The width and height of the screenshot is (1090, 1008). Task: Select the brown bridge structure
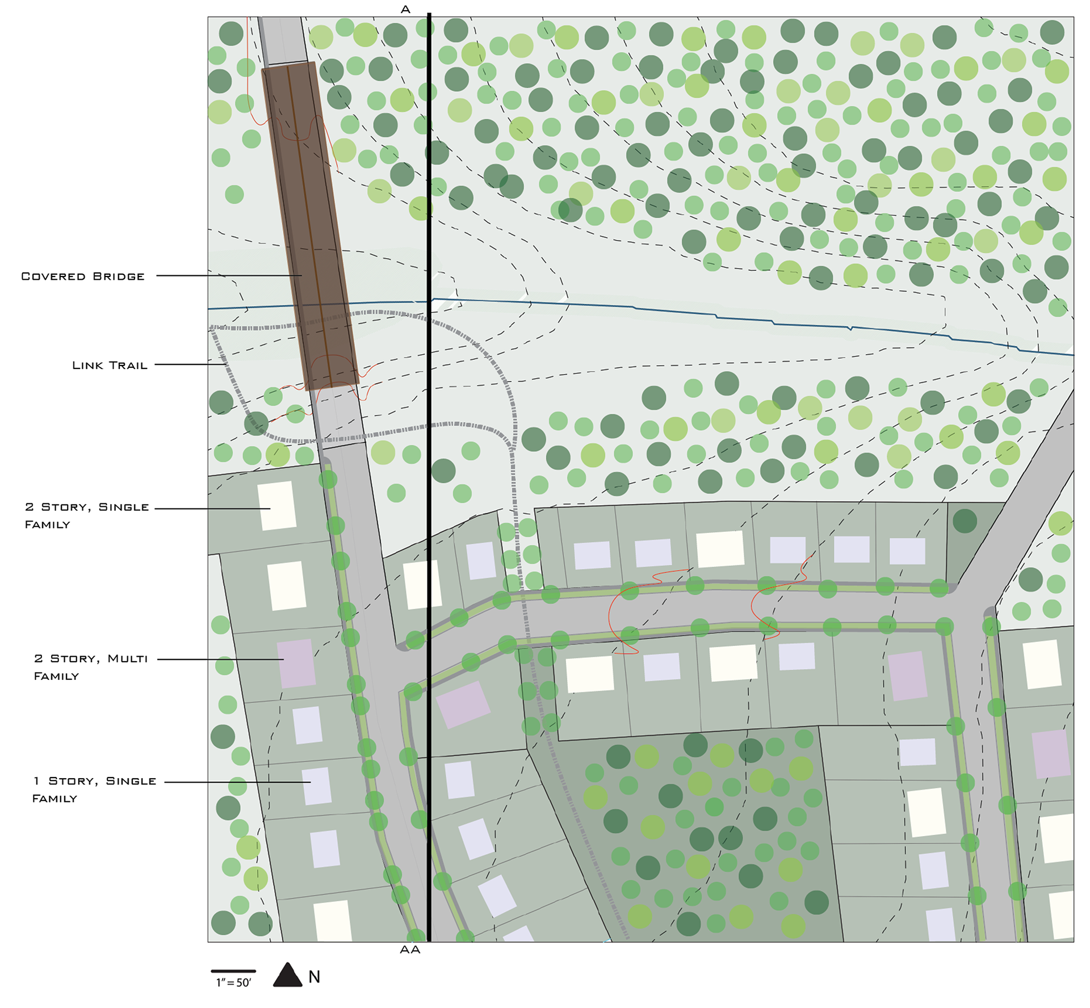(309, 227)
